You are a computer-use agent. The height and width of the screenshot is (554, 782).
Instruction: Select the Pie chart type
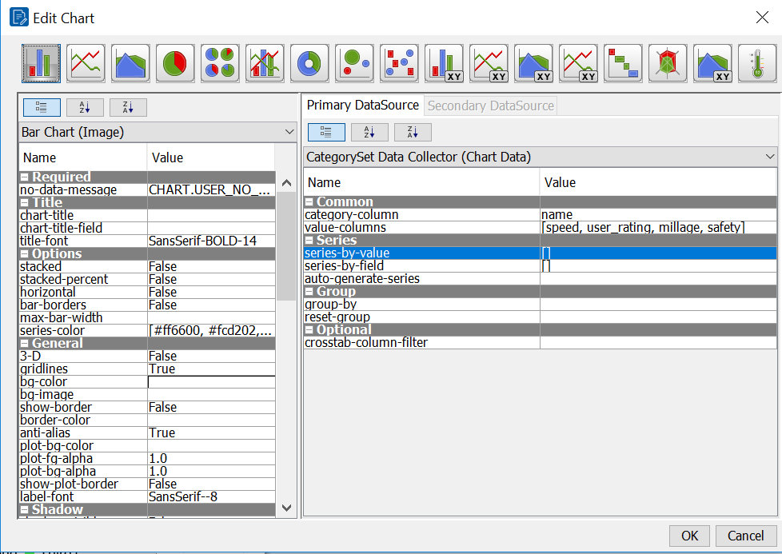[x=175, y=63]
